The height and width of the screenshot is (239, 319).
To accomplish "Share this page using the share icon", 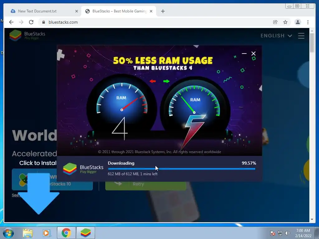I will pos(275,22).
